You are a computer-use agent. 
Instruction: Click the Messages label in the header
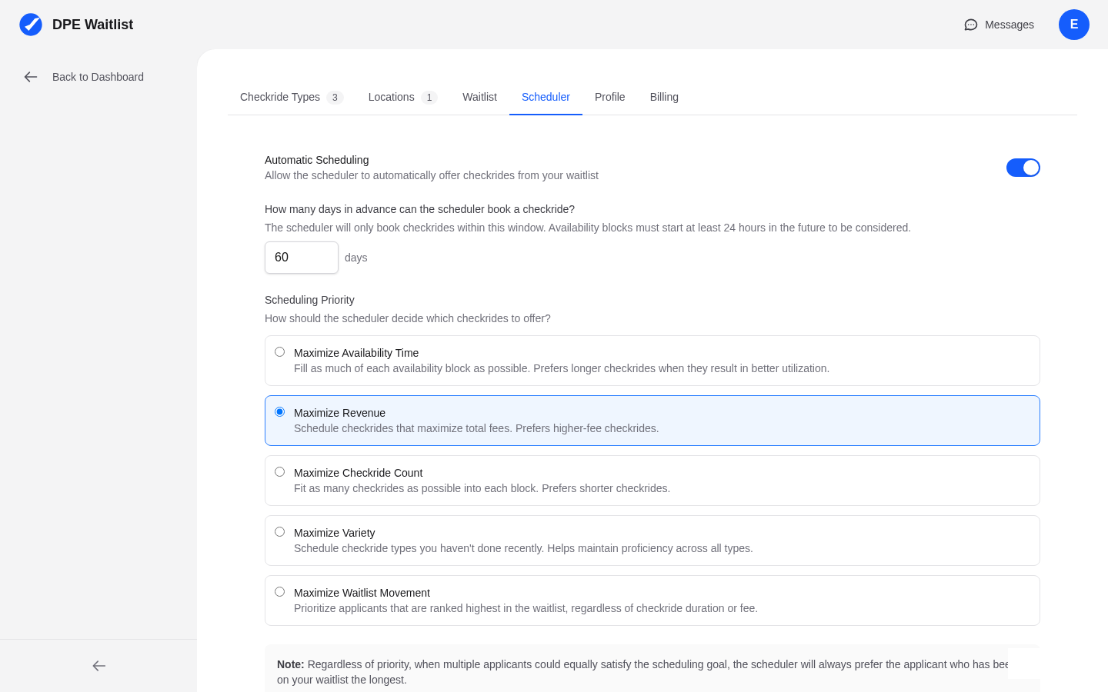pyautogui.click(x=1009, y=25)
